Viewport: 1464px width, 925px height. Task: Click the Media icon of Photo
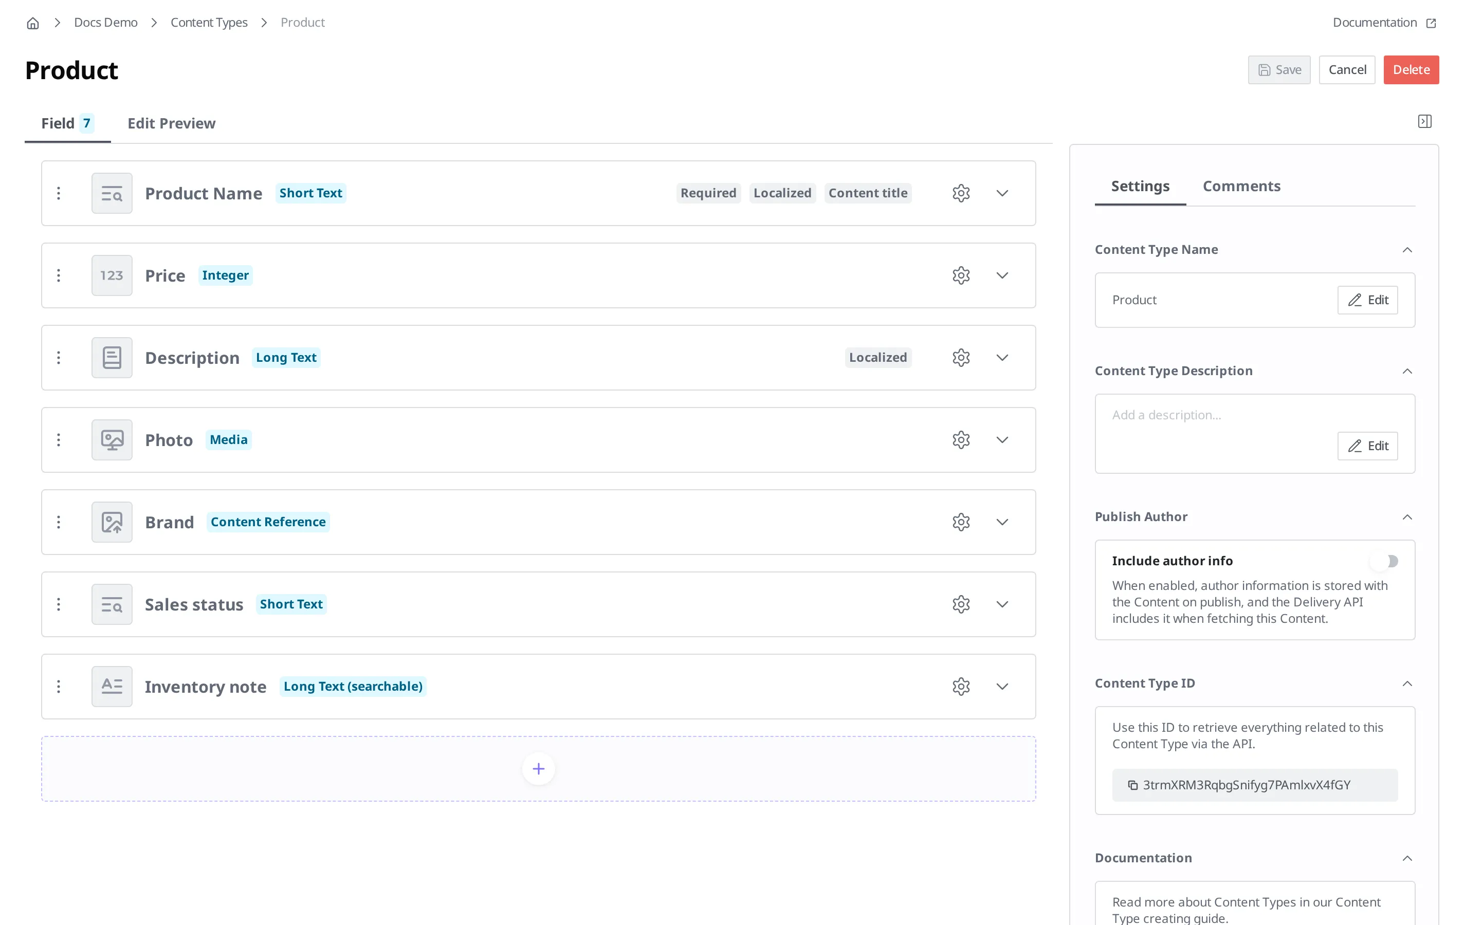[x=112, y=440]
